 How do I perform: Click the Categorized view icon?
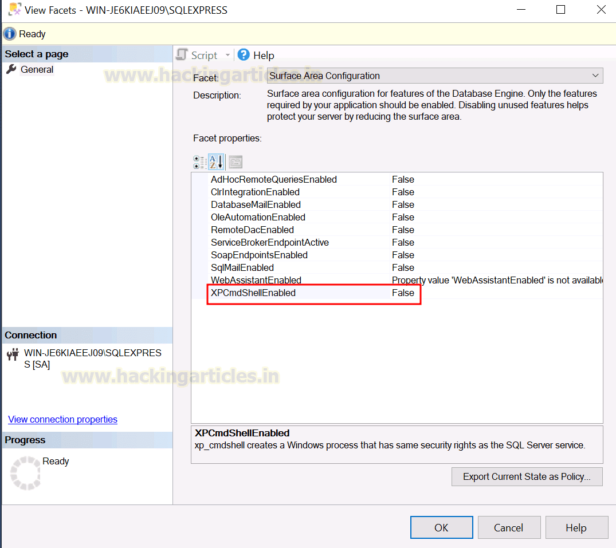200,162
